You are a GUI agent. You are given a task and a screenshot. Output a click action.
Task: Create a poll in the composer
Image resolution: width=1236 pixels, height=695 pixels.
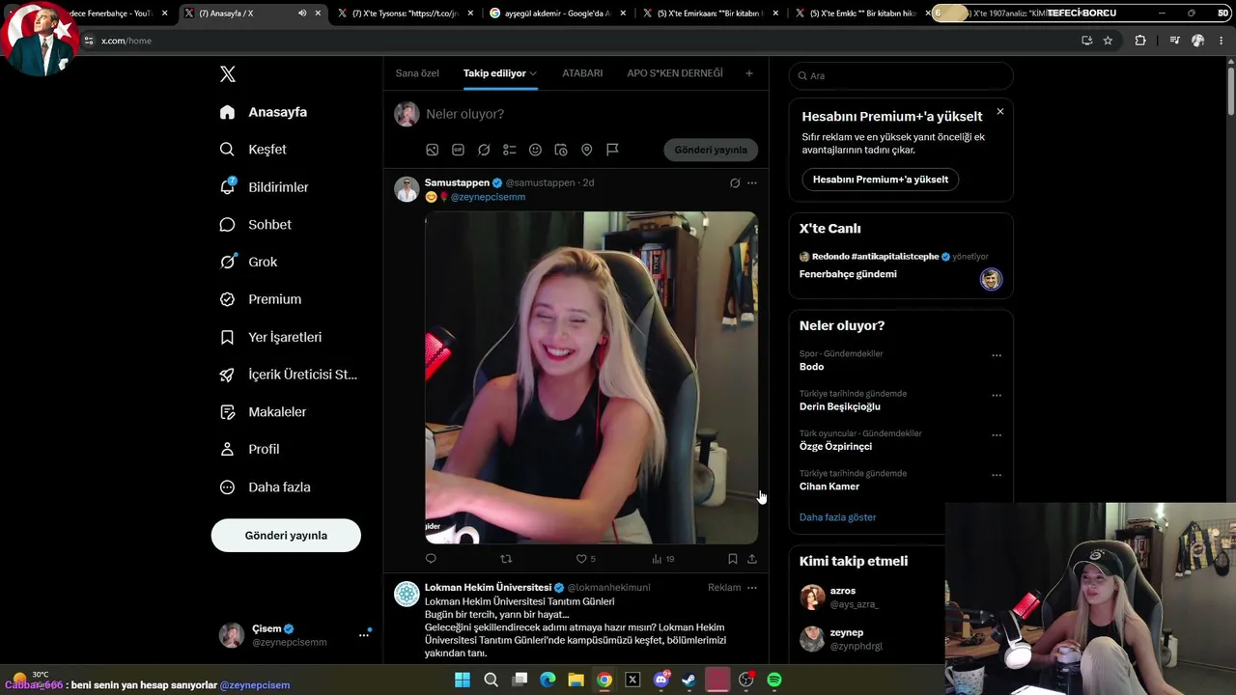click(x=510, y=150)
